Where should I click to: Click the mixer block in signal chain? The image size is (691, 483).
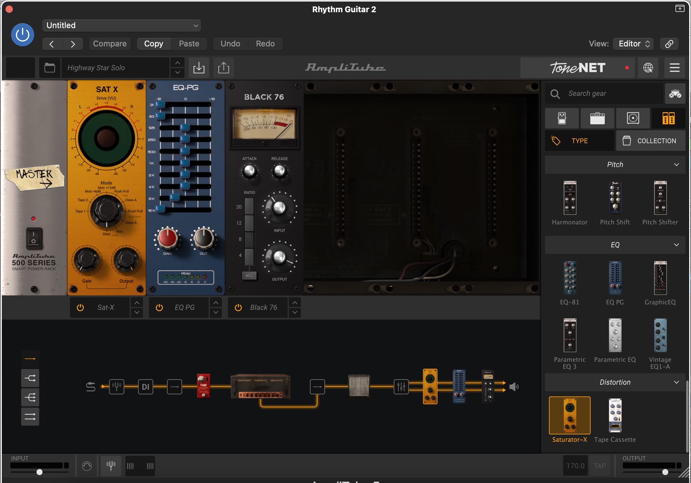coord(401,387)
